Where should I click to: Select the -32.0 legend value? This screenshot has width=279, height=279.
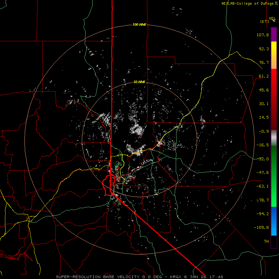pyautogui.click(x=263, y=159)
